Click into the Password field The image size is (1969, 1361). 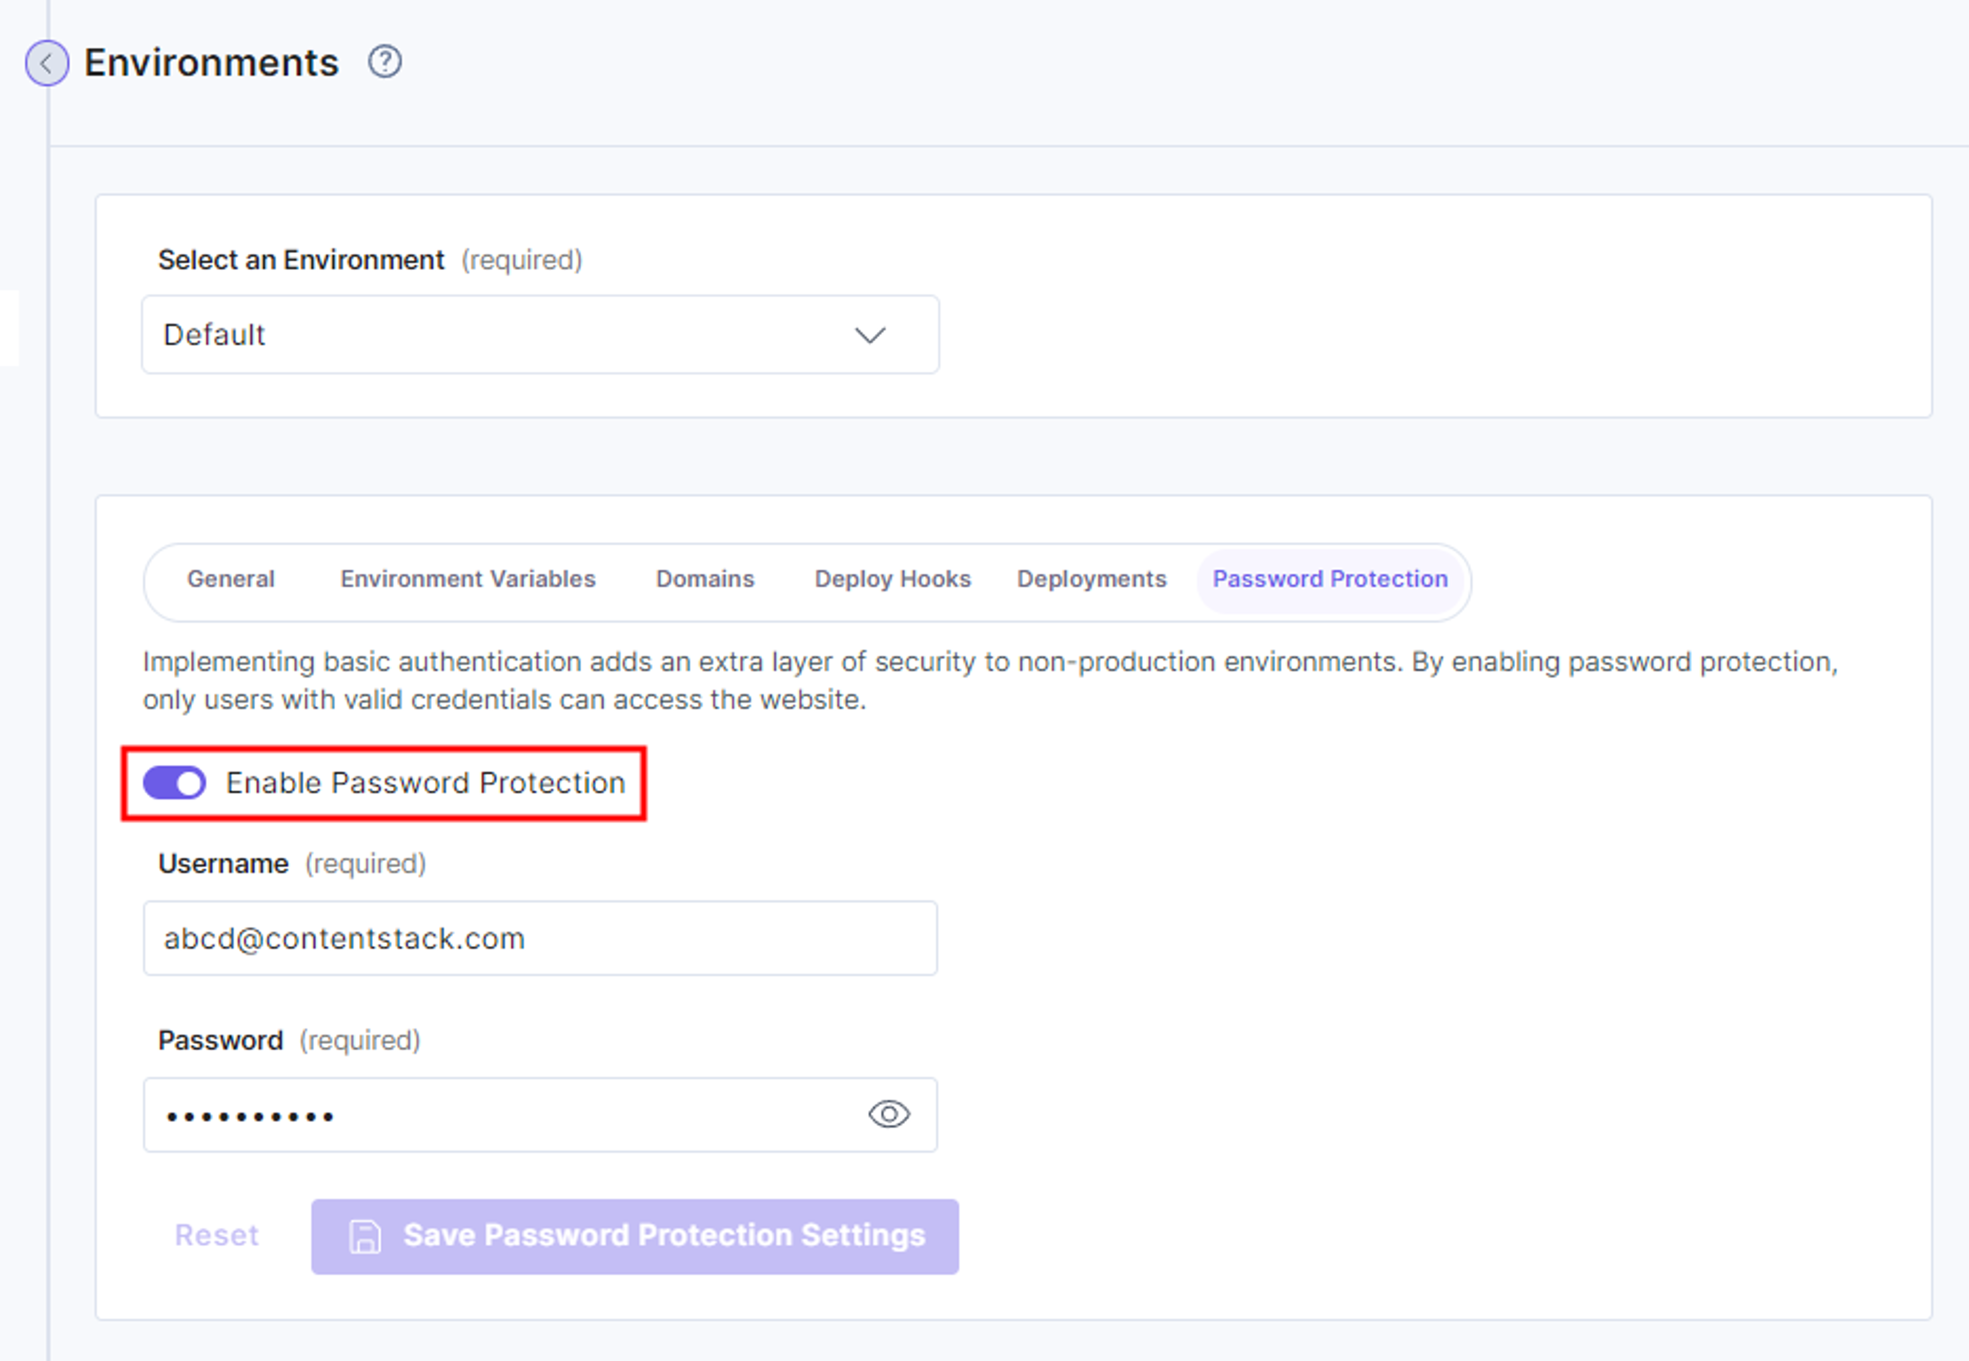pyautogui.click(x=540, y=1114)
